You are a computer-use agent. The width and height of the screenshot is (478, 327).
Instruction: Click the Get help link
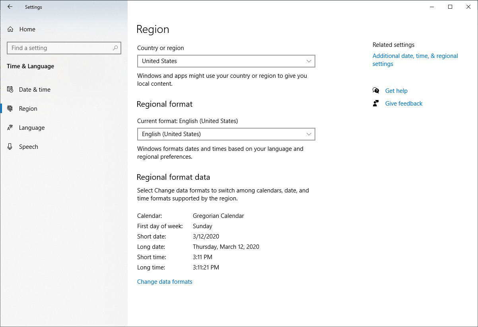[396, 91]
